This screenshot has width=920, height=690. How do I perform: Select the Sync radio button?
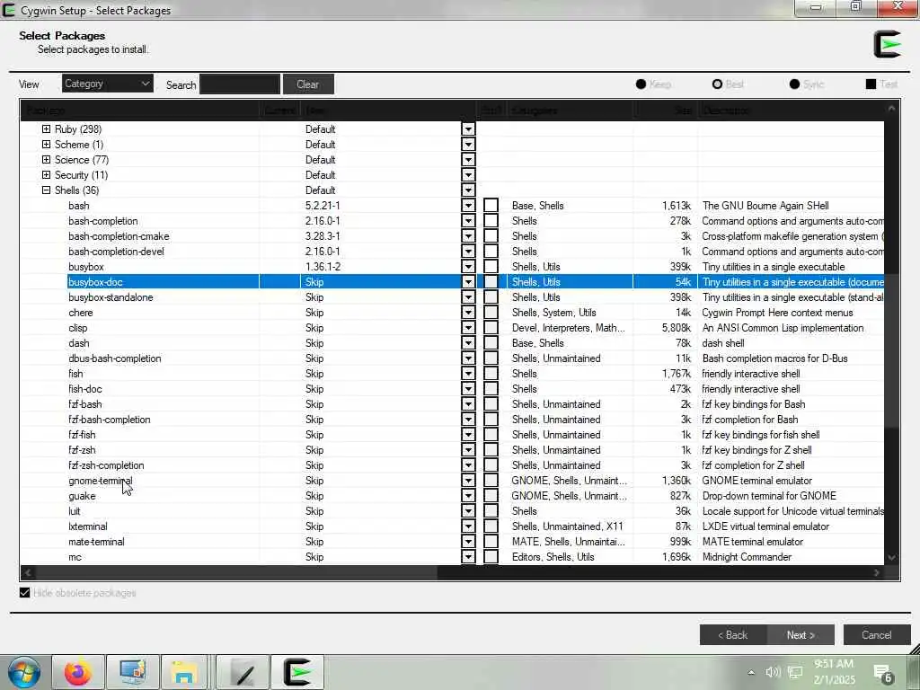tap(794, 84)
